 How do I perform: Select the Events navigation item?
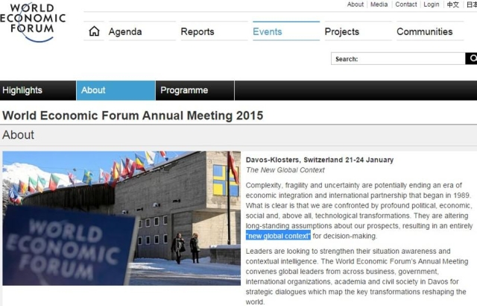coord(268,31)
